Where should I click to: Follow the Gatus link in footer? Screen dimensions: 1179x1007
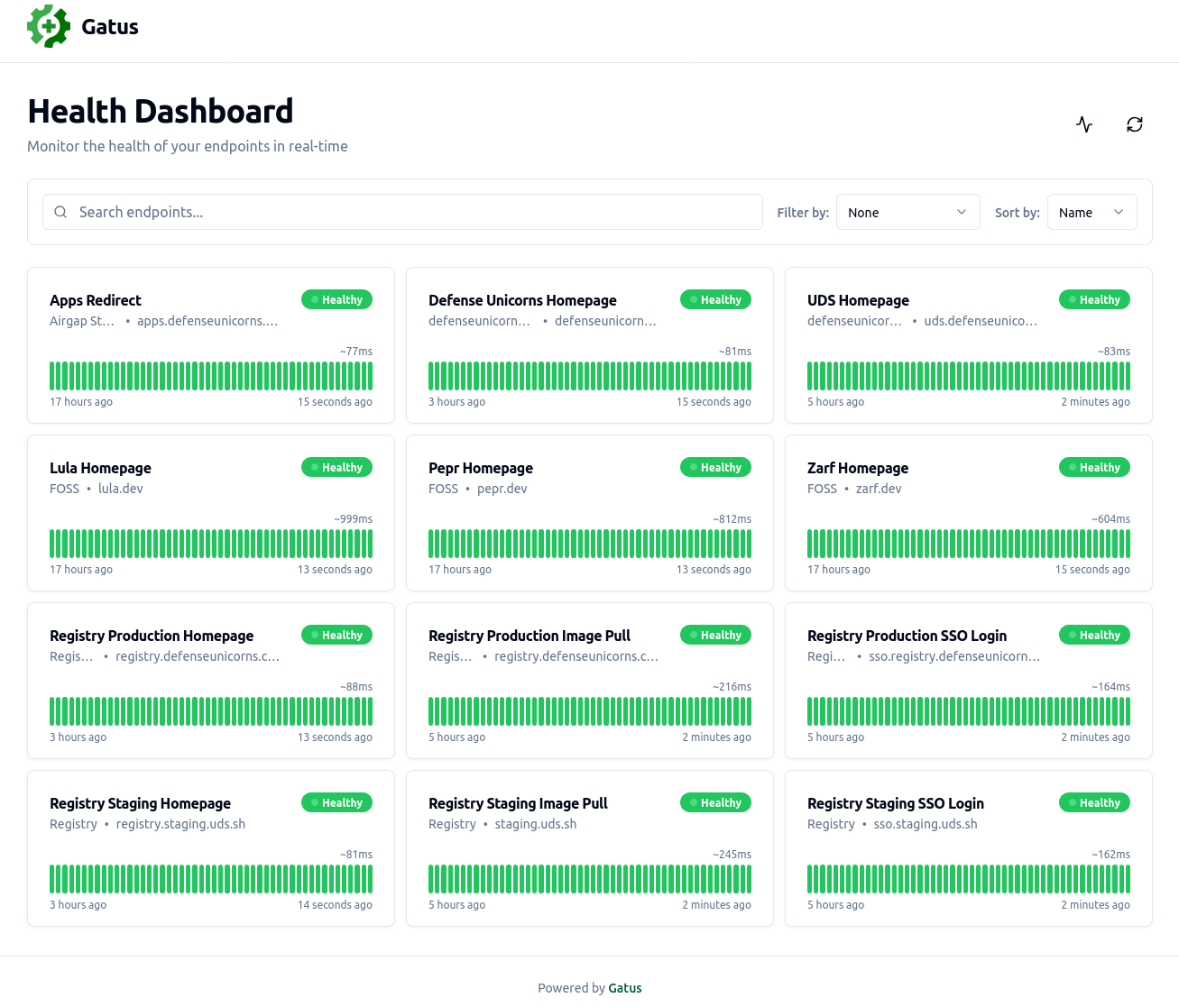coord(624,988)
